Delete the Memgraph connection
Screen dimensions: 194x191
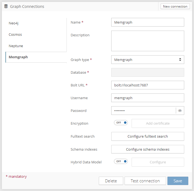pos(111,181)
